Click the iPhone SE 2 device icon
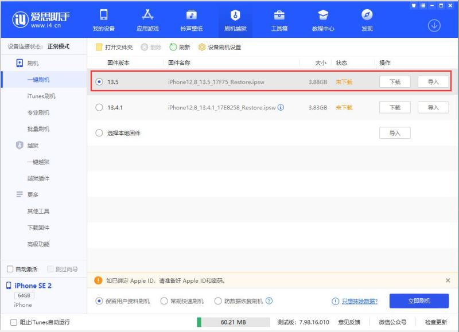This screenshot has height=332, width=459. click(9, 286)
